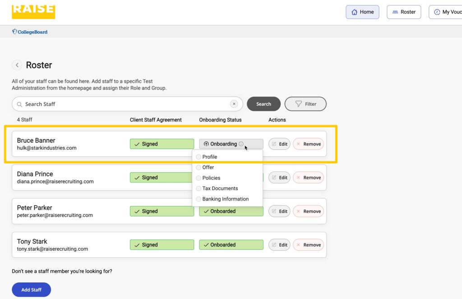Click magnifier icon in Search Staff field

19,104
